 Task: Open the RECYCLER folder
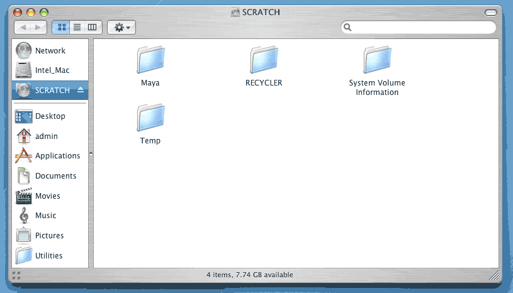(264, 61)
